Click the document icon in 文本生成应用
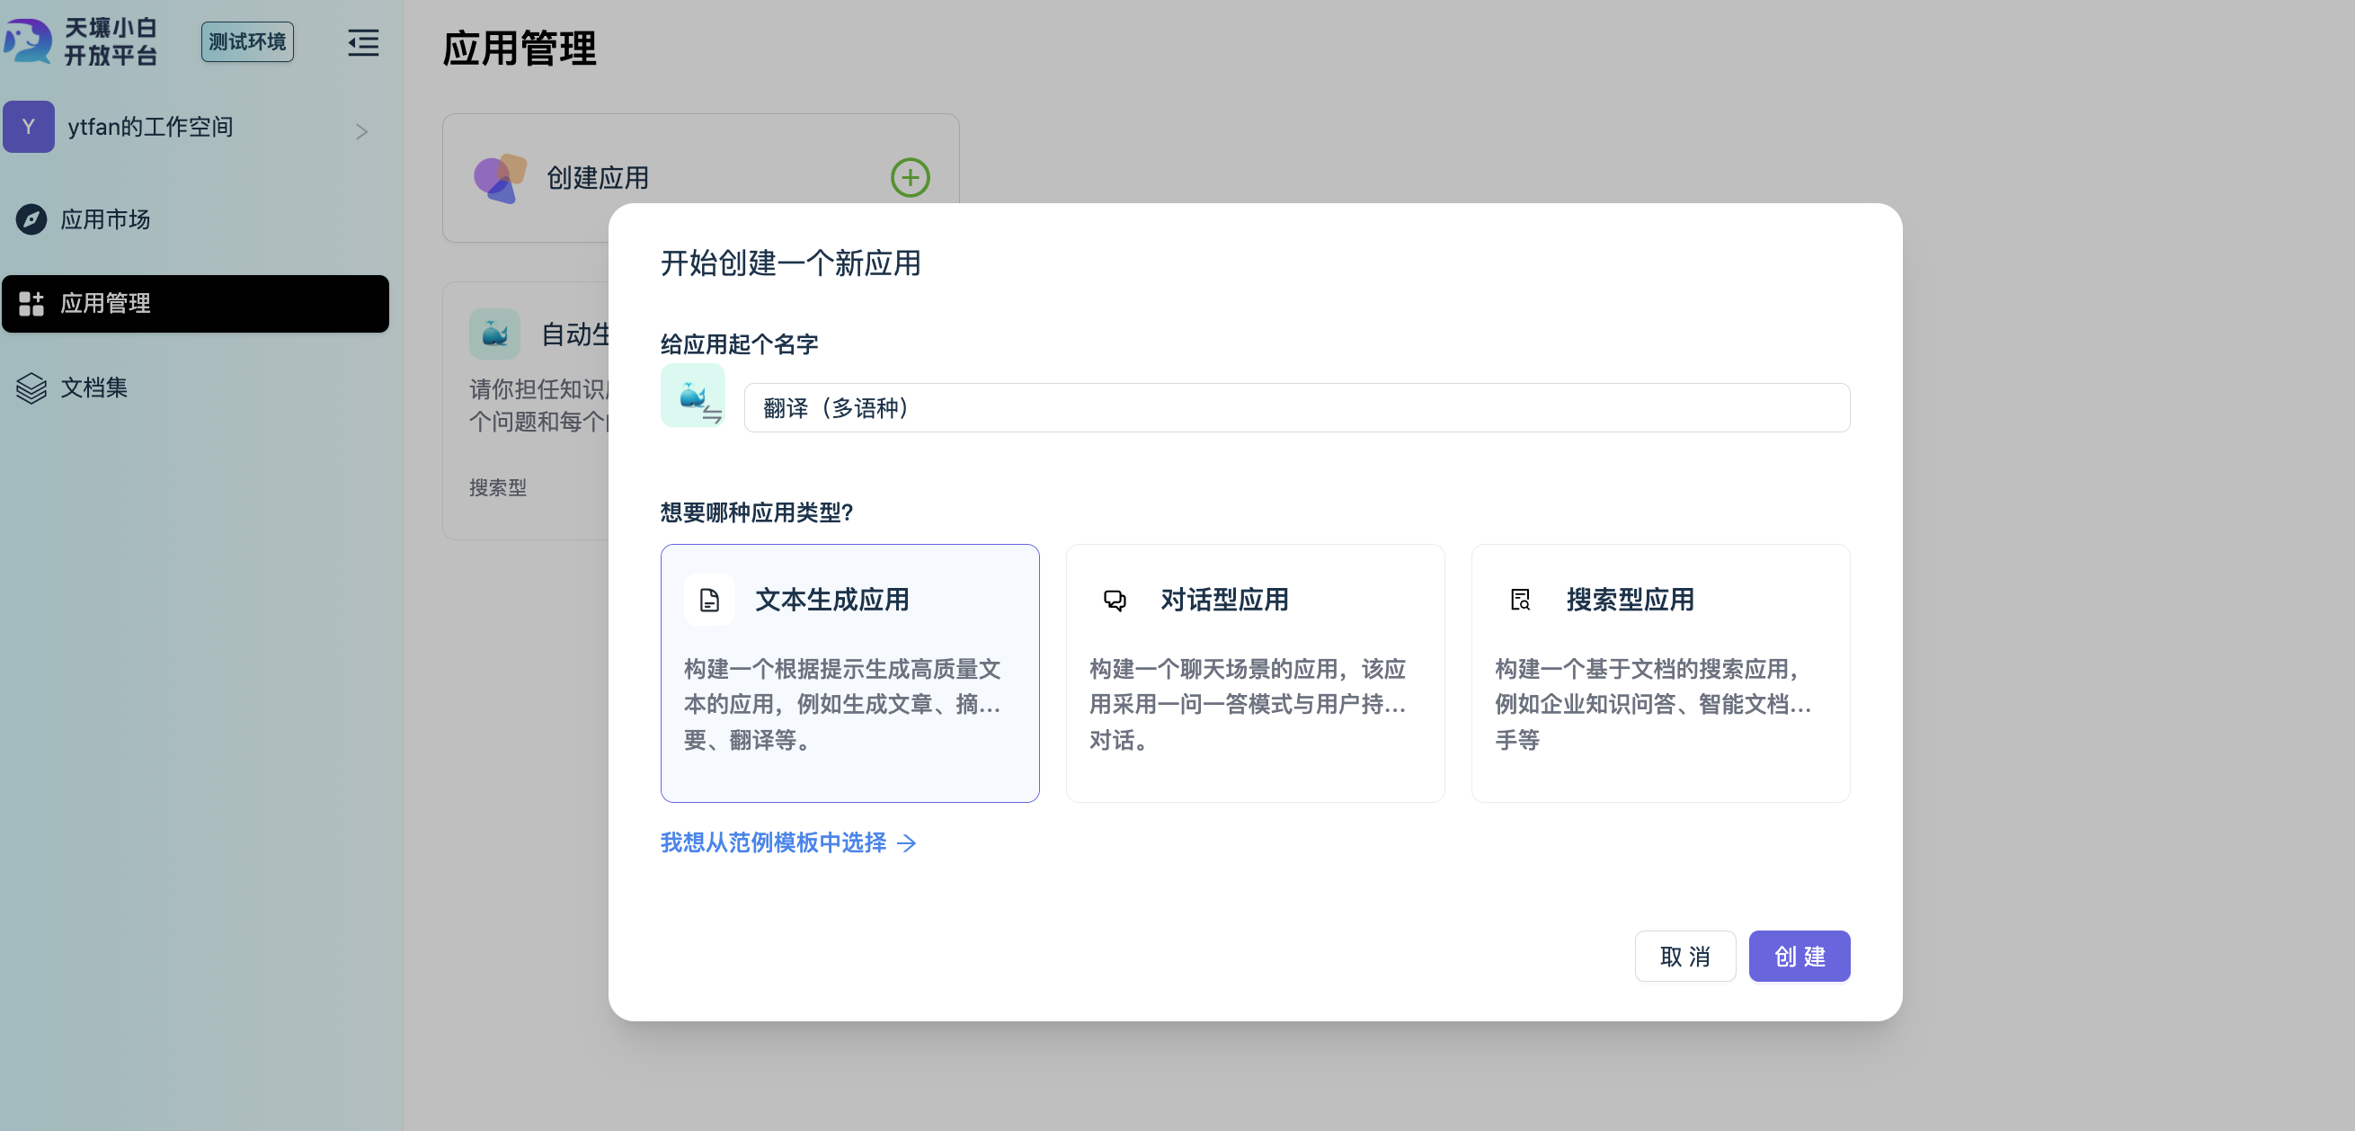2355x1131 pixels. tap(709, 600)
